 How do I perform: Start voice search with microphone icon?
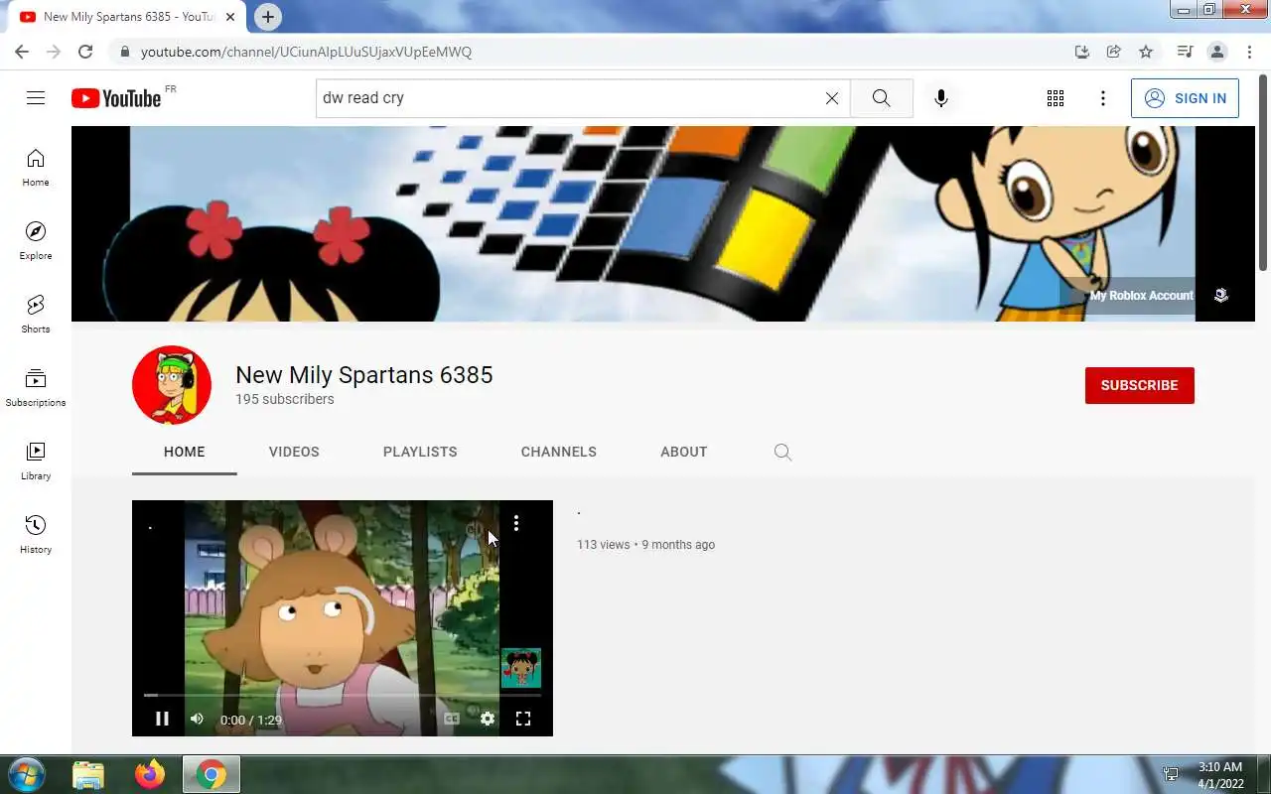click(941, 98)
